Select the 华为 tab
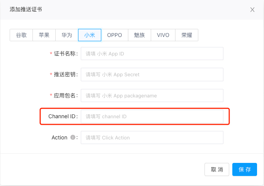Viewport: 264px width, 186px height. tap(67, 35)
